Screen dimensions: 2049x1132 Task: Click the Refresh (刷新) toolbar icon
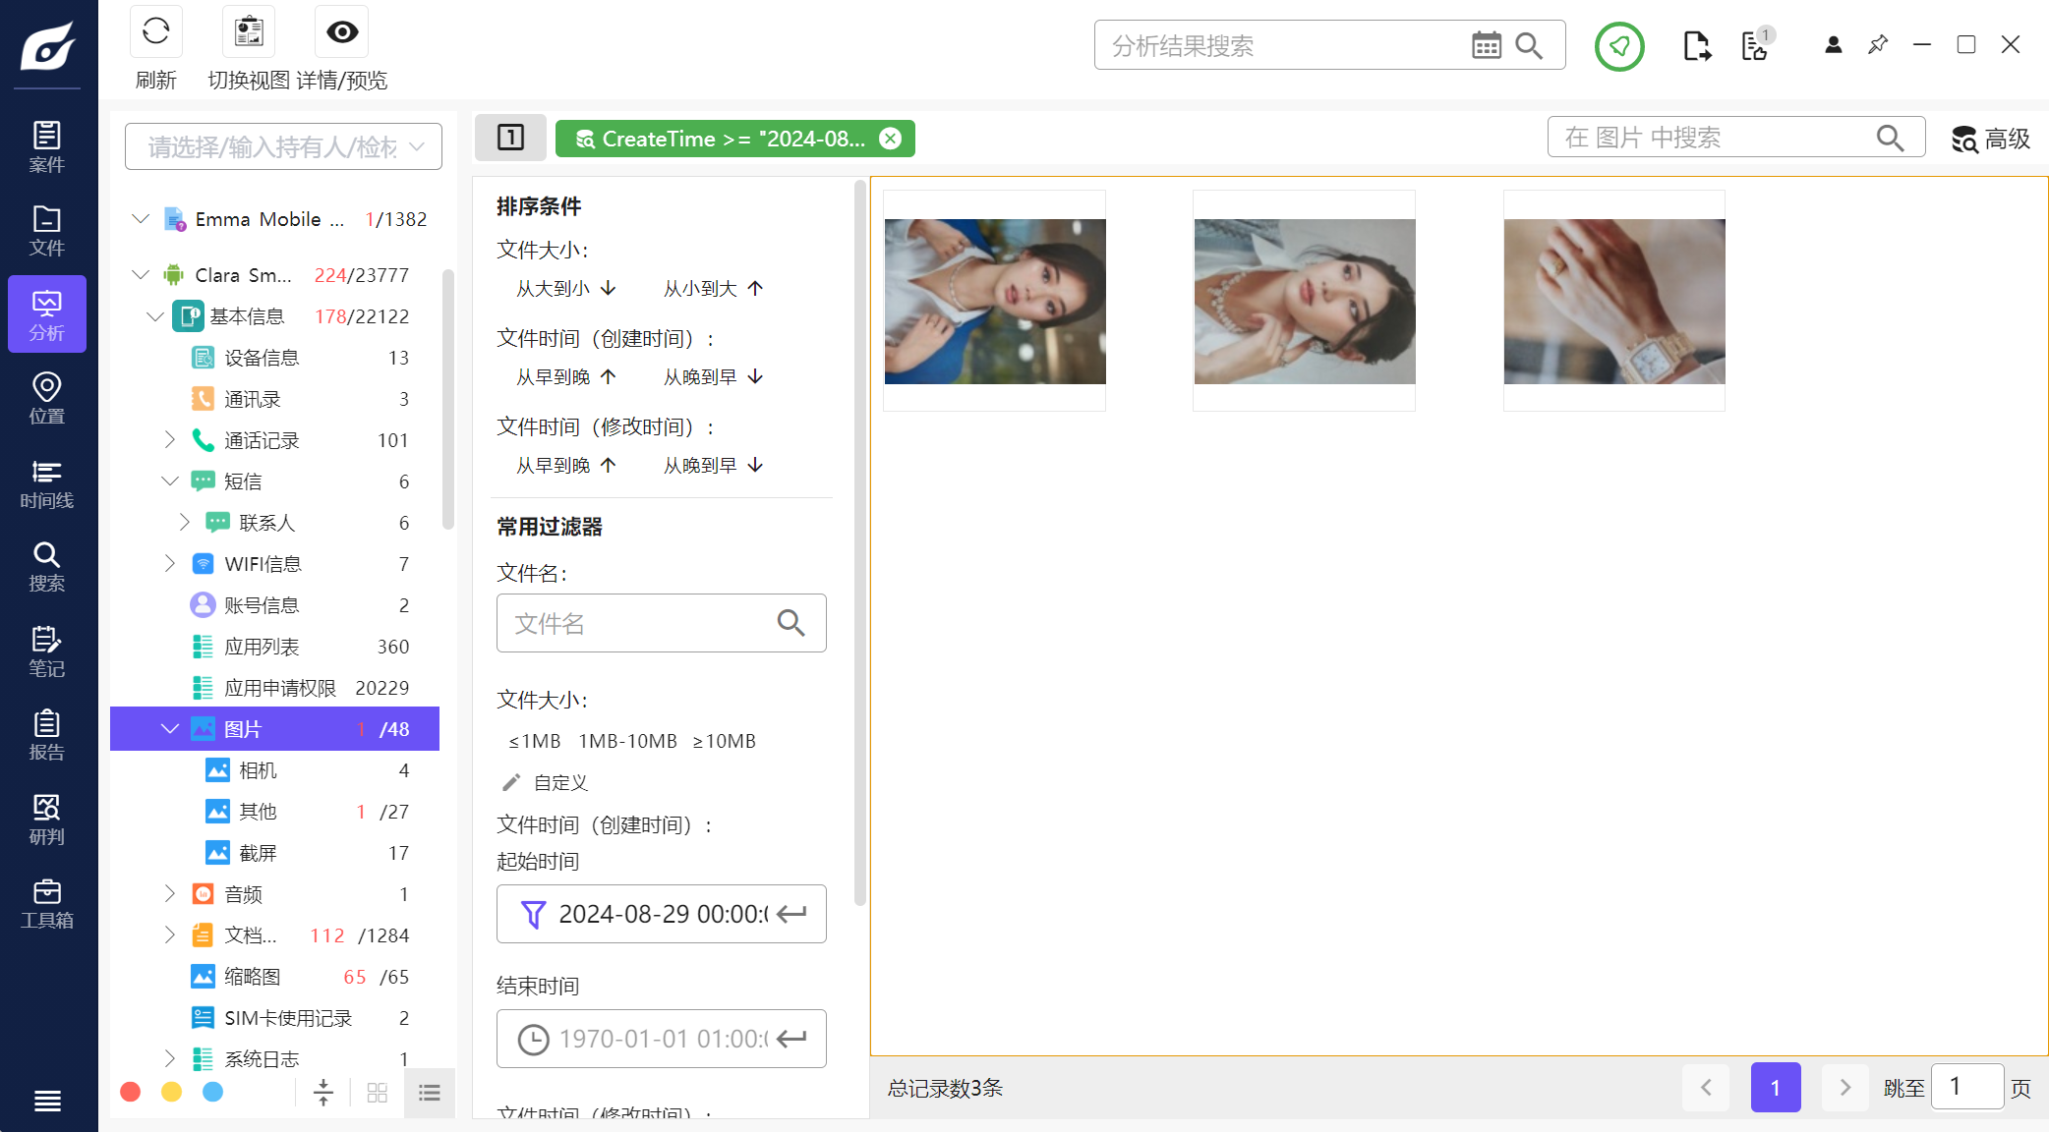tap(155, 32)
